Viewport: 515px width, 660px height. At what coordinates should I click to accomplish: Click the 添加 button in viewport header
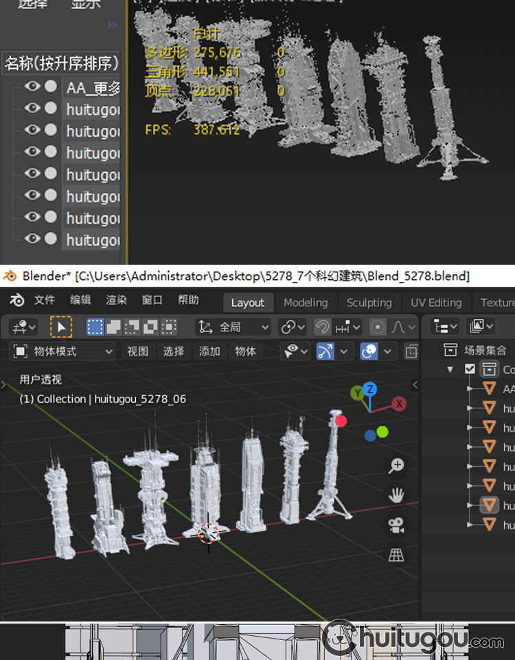click(209, 351)
